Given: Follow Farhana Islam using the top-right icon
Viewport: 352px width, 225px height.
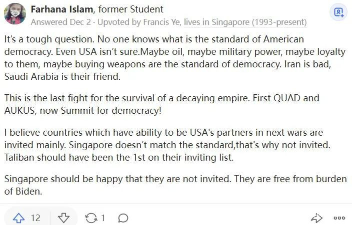Looking at the screenshot, I should pyautogui.click(x=339, y=12).
